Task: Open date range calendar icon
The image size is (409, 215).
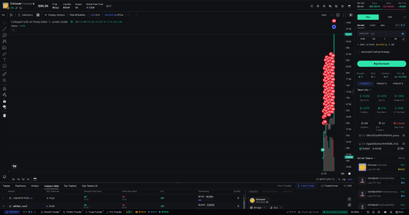Action: (35, 179)
